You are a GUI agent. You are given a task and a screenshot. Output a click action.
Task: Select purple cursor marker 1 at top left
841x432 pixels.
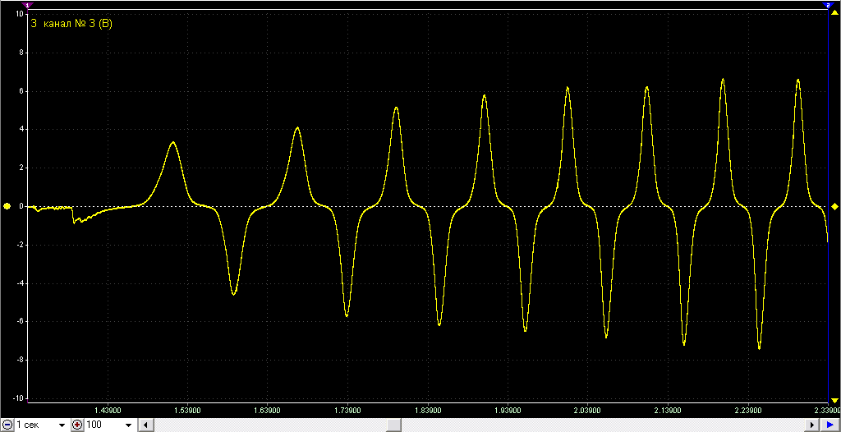(x=27, y=4)
